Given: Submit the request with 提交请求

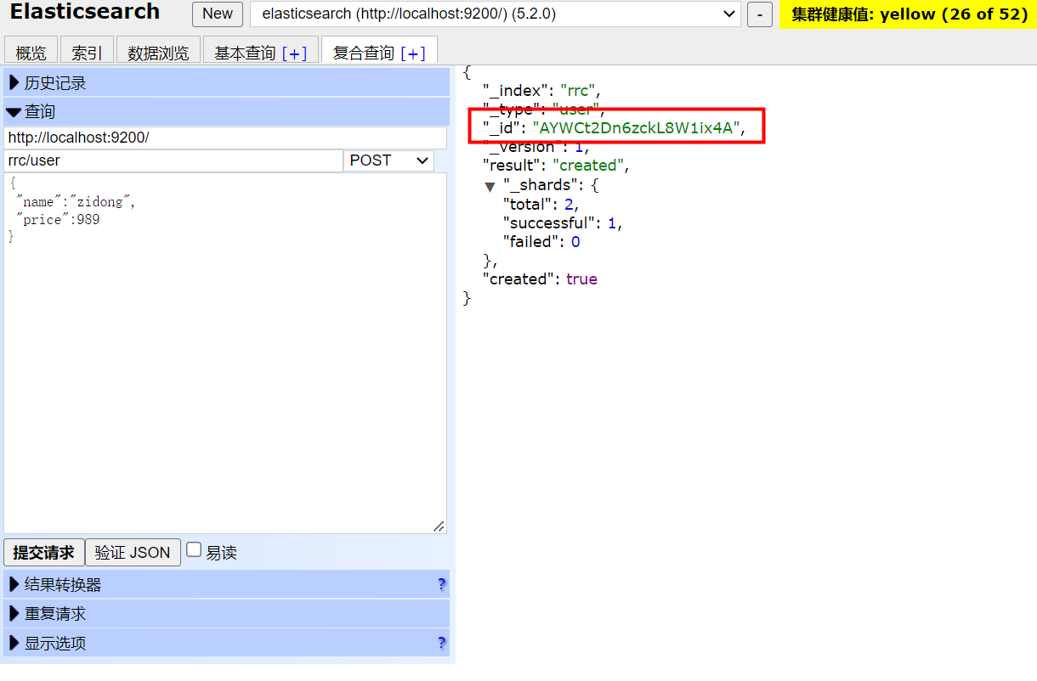Looking at the screenshot, I should click(x=44, y=553).
